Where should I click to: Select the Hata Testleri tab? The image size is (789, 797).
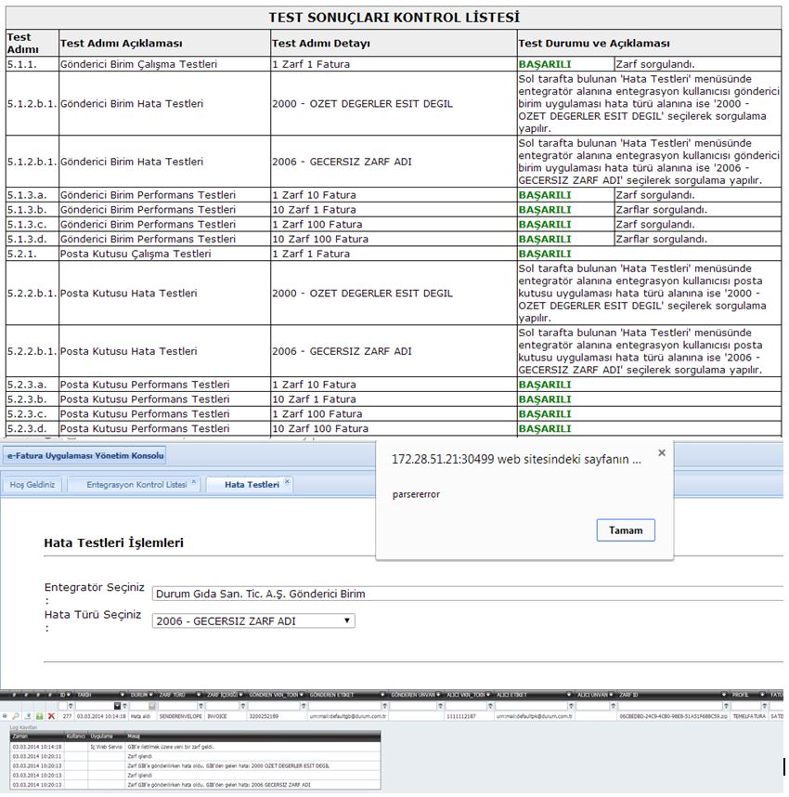pos(251,485)
